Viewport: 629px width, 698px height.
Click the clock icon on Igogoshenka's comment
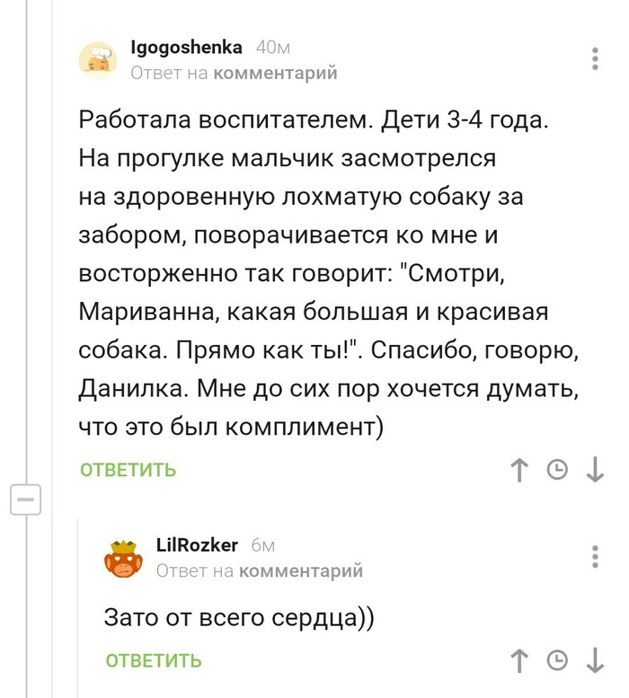pyautogui.click(x=557, y=470)
